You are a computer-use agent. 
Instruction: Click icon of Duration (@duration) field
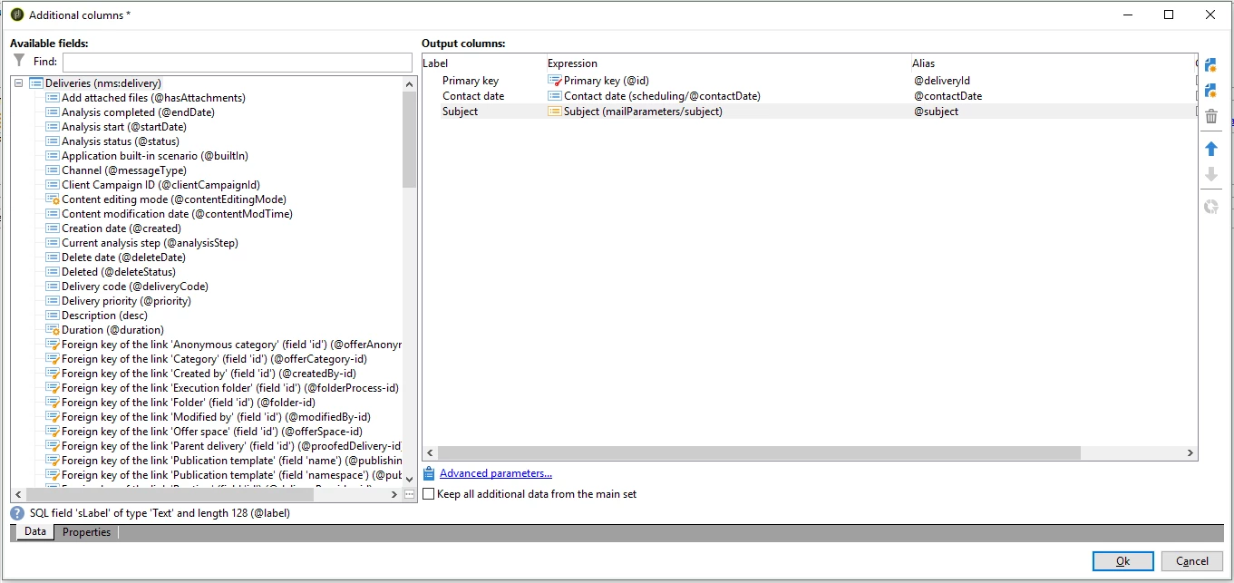point(53,330)
